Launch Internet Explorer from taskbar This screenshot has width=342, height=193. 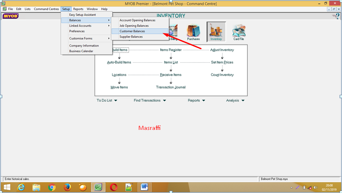click(x=21, y=187)
